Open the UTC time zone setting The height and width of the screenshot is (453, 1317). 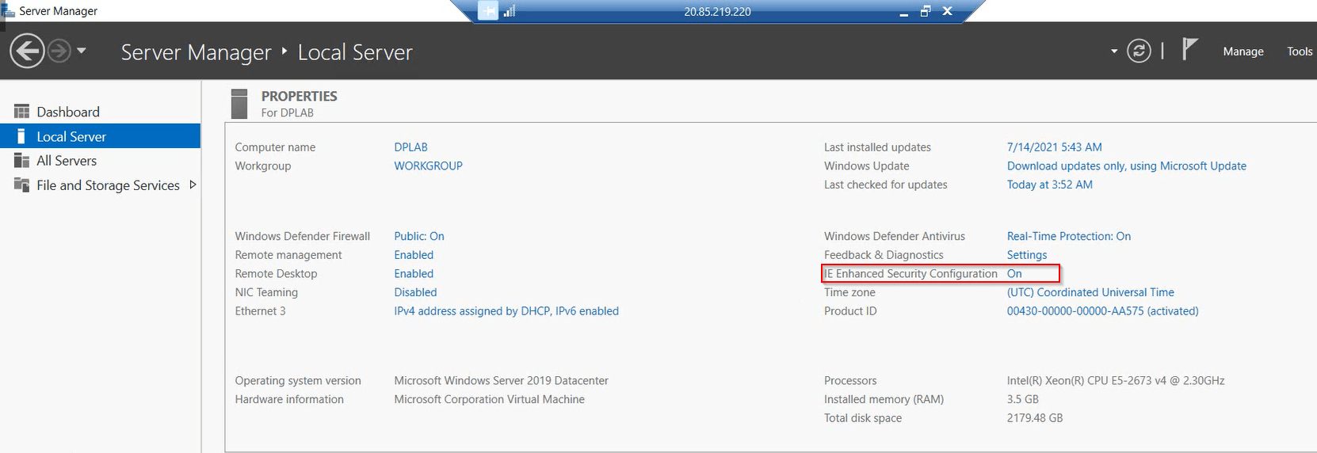[1090, 292]
